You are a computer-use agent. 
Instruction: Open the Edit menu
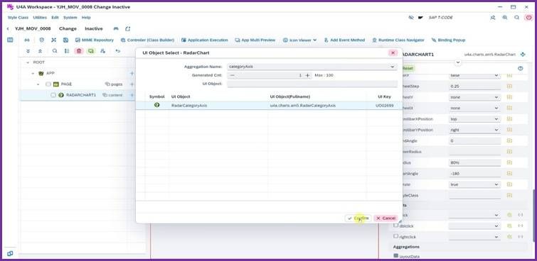55,18
